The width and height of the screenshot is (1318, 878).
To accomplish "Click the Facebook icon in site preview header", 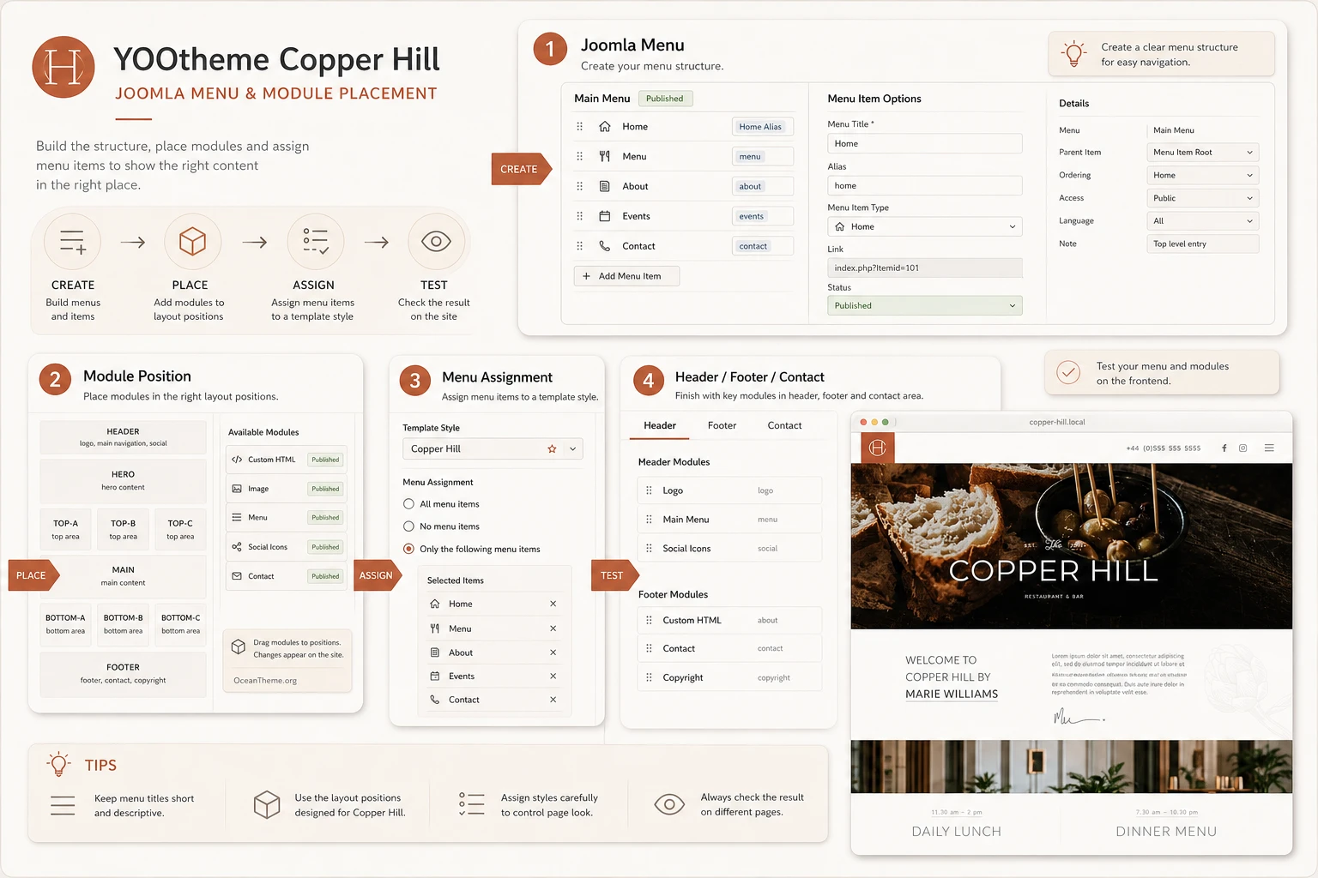I will 1224,448.
